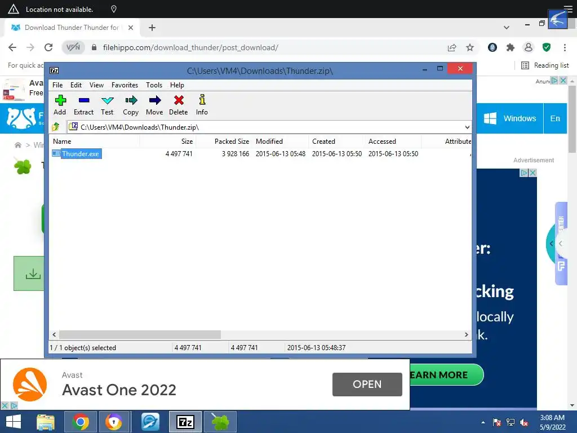The image size is (577, 433).
Task: Open Chrome profile avatar icon
Action: pos(529,47)
